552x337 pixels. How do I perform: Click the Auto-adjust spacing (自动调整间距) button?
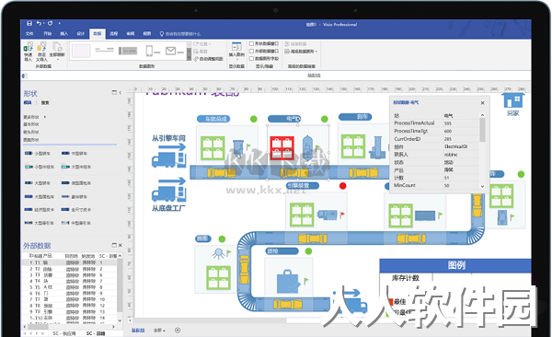[x=209, y=59]
